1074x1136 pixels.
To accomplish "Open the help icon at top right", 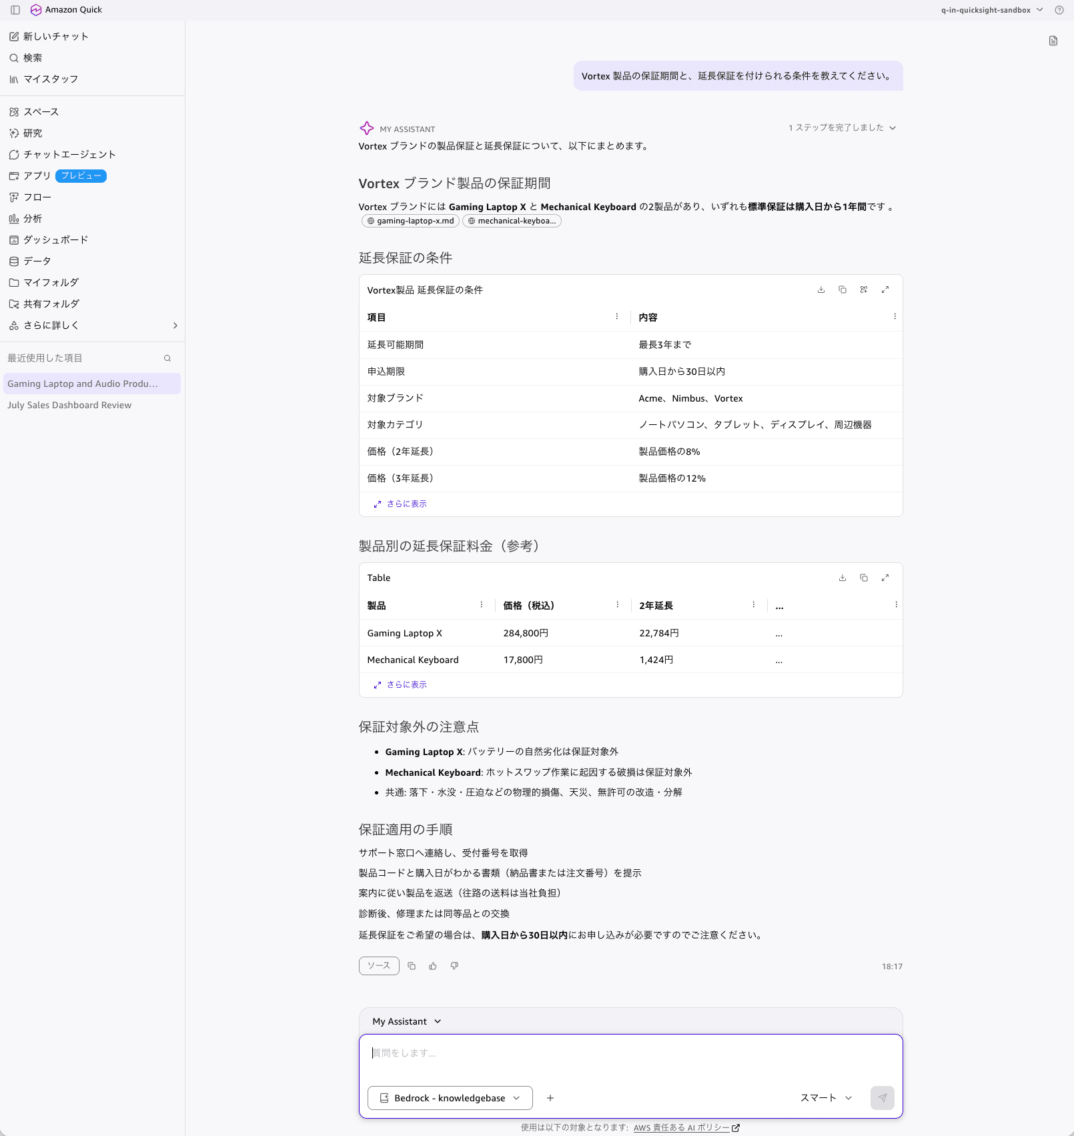I will 1059,10.
